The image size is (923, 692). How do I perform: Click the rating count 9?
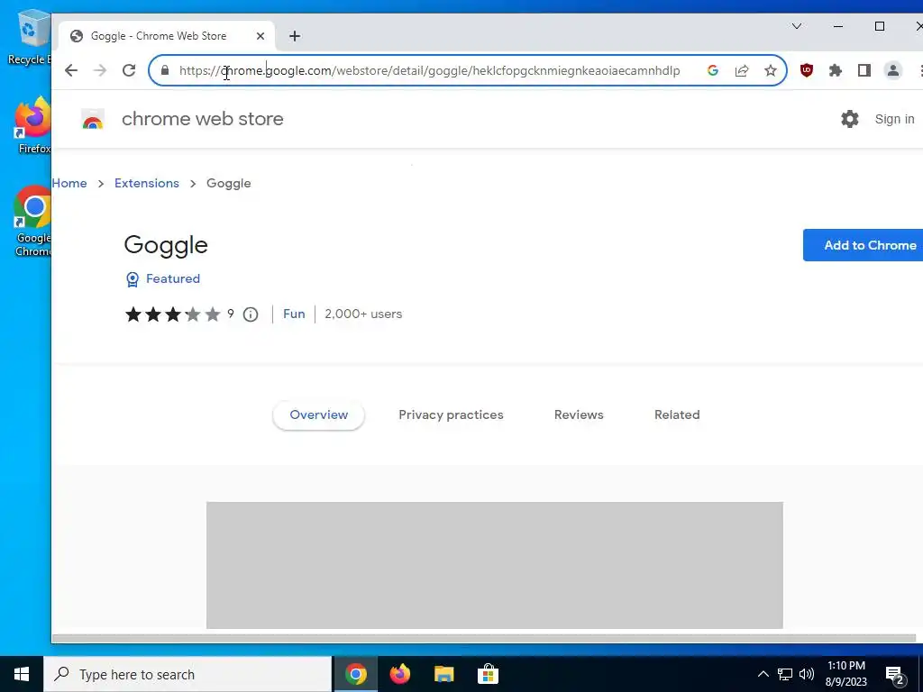[x=231, y=314]
